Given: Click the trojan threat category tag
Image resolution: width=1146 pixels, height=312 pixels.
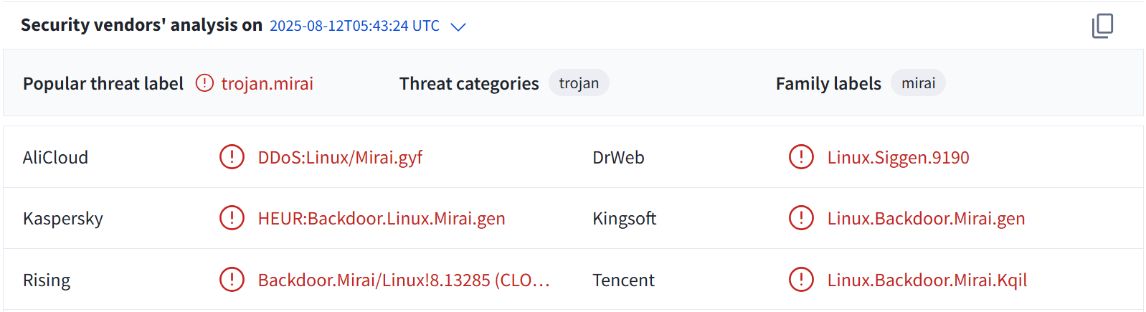Looking at the screenshot, I should coord(579,83).
